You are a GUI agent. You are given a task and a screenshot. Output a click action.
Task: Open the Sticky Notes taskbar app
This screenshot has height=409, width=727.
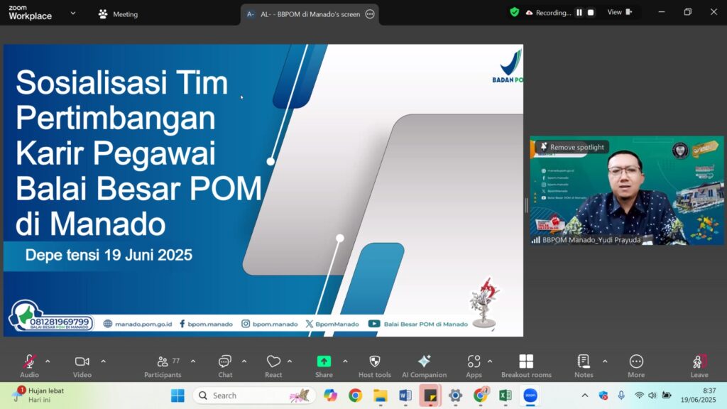click(430, 396)
